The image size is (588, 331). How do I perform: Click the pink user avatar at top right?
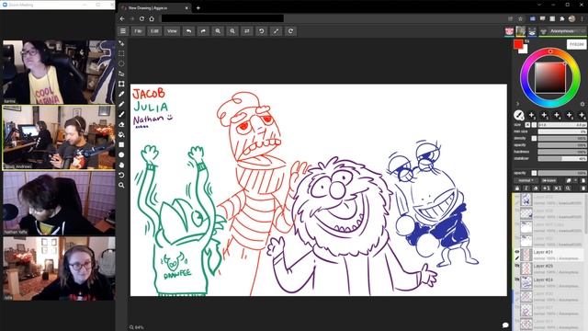click(x=509, y=31)
